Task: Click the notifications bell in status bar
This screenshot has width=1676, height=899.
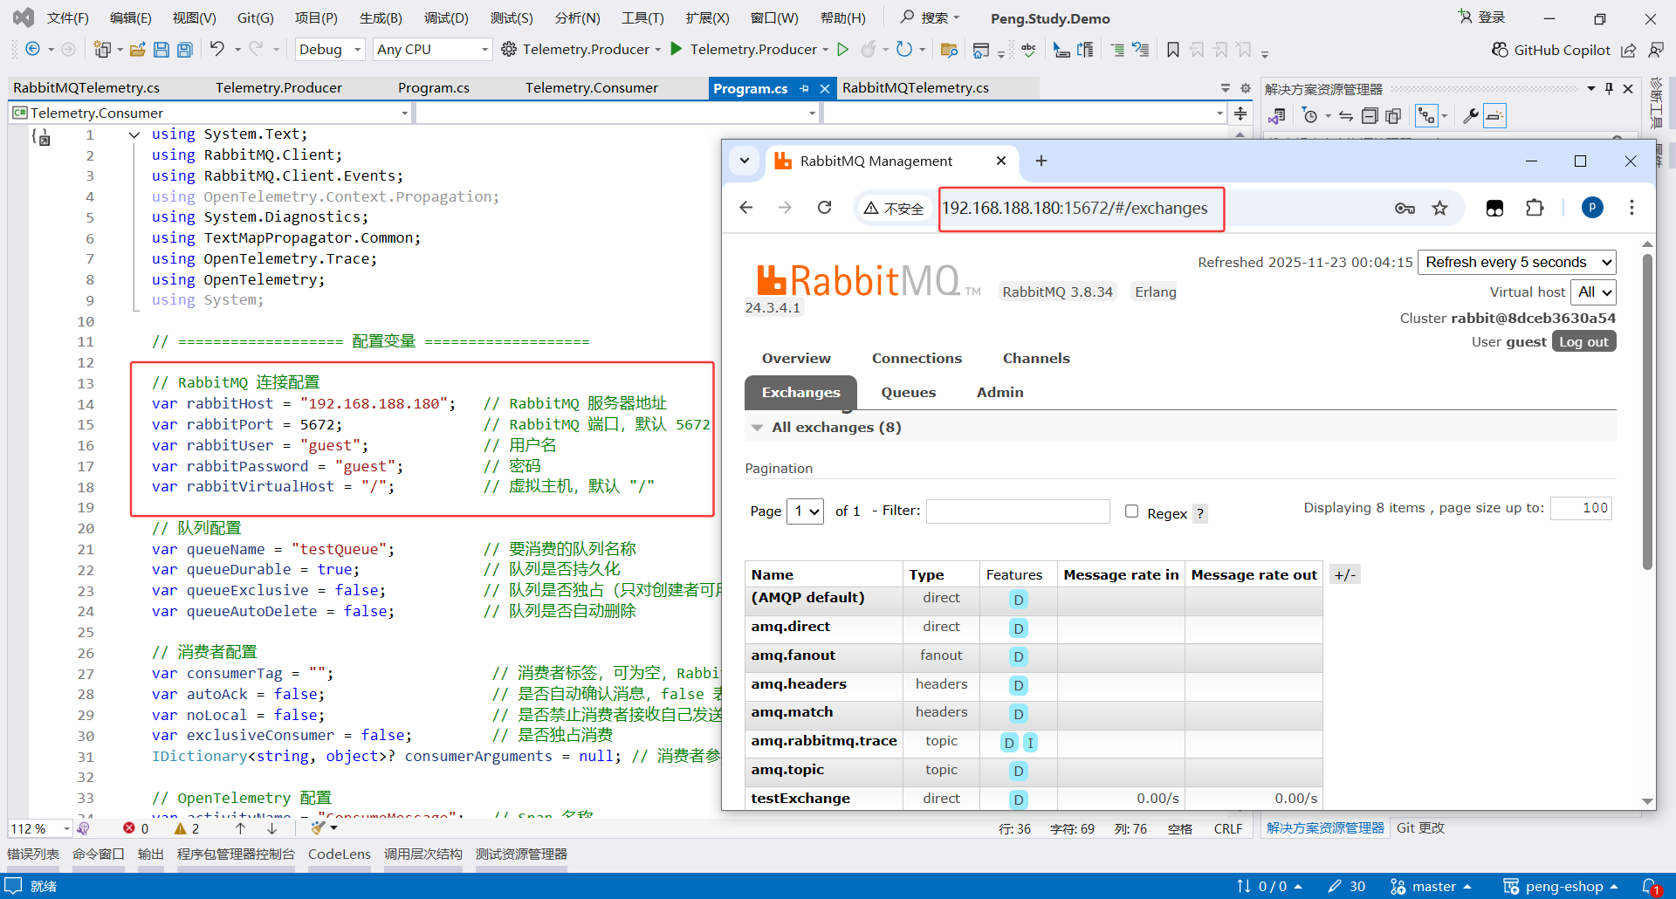Action: point(1650,886)
